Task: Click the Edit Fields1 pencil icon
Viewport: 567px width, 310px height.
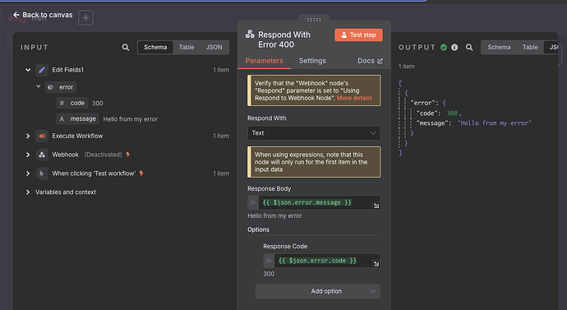Action: pyautogui.click(x=42, y=70)
